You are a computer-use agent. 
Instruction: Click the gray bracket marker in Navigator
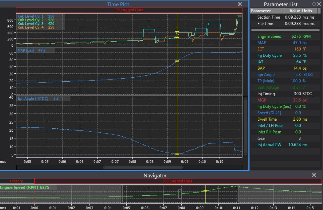(x=180, y=194)
